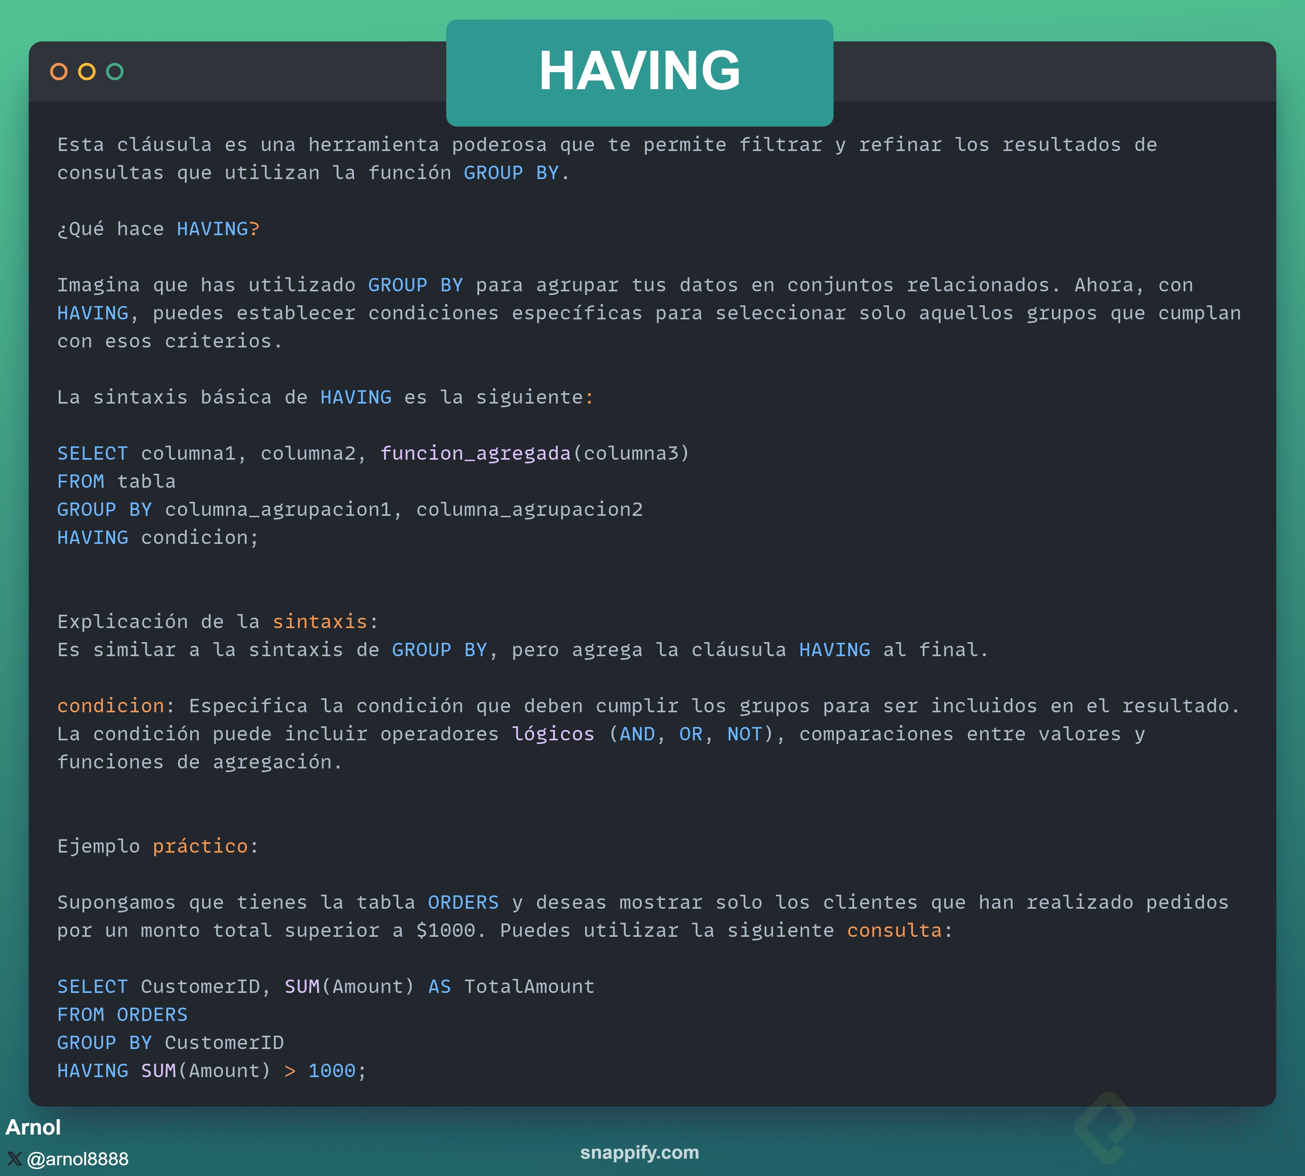Click the orange word práctico

tap(200, 847)
